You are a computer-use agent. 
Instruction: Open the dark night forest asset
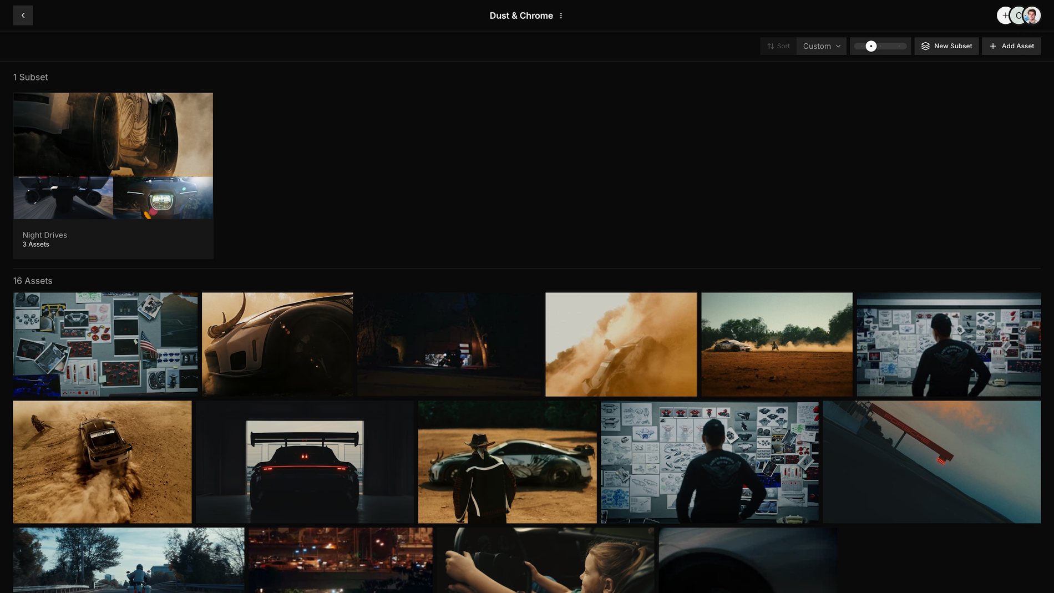[x=449, y=344]
